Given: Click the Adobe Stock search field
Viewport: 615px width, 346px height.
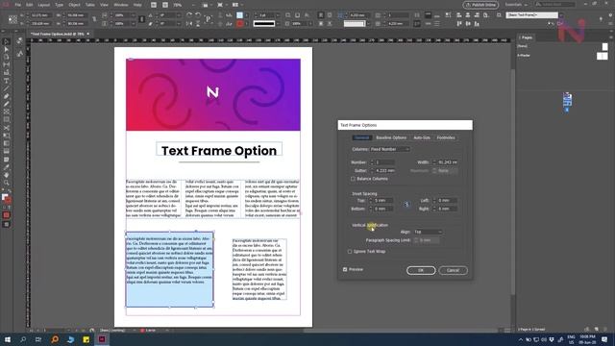Looking at the screenshot, I should coord(555,4).
